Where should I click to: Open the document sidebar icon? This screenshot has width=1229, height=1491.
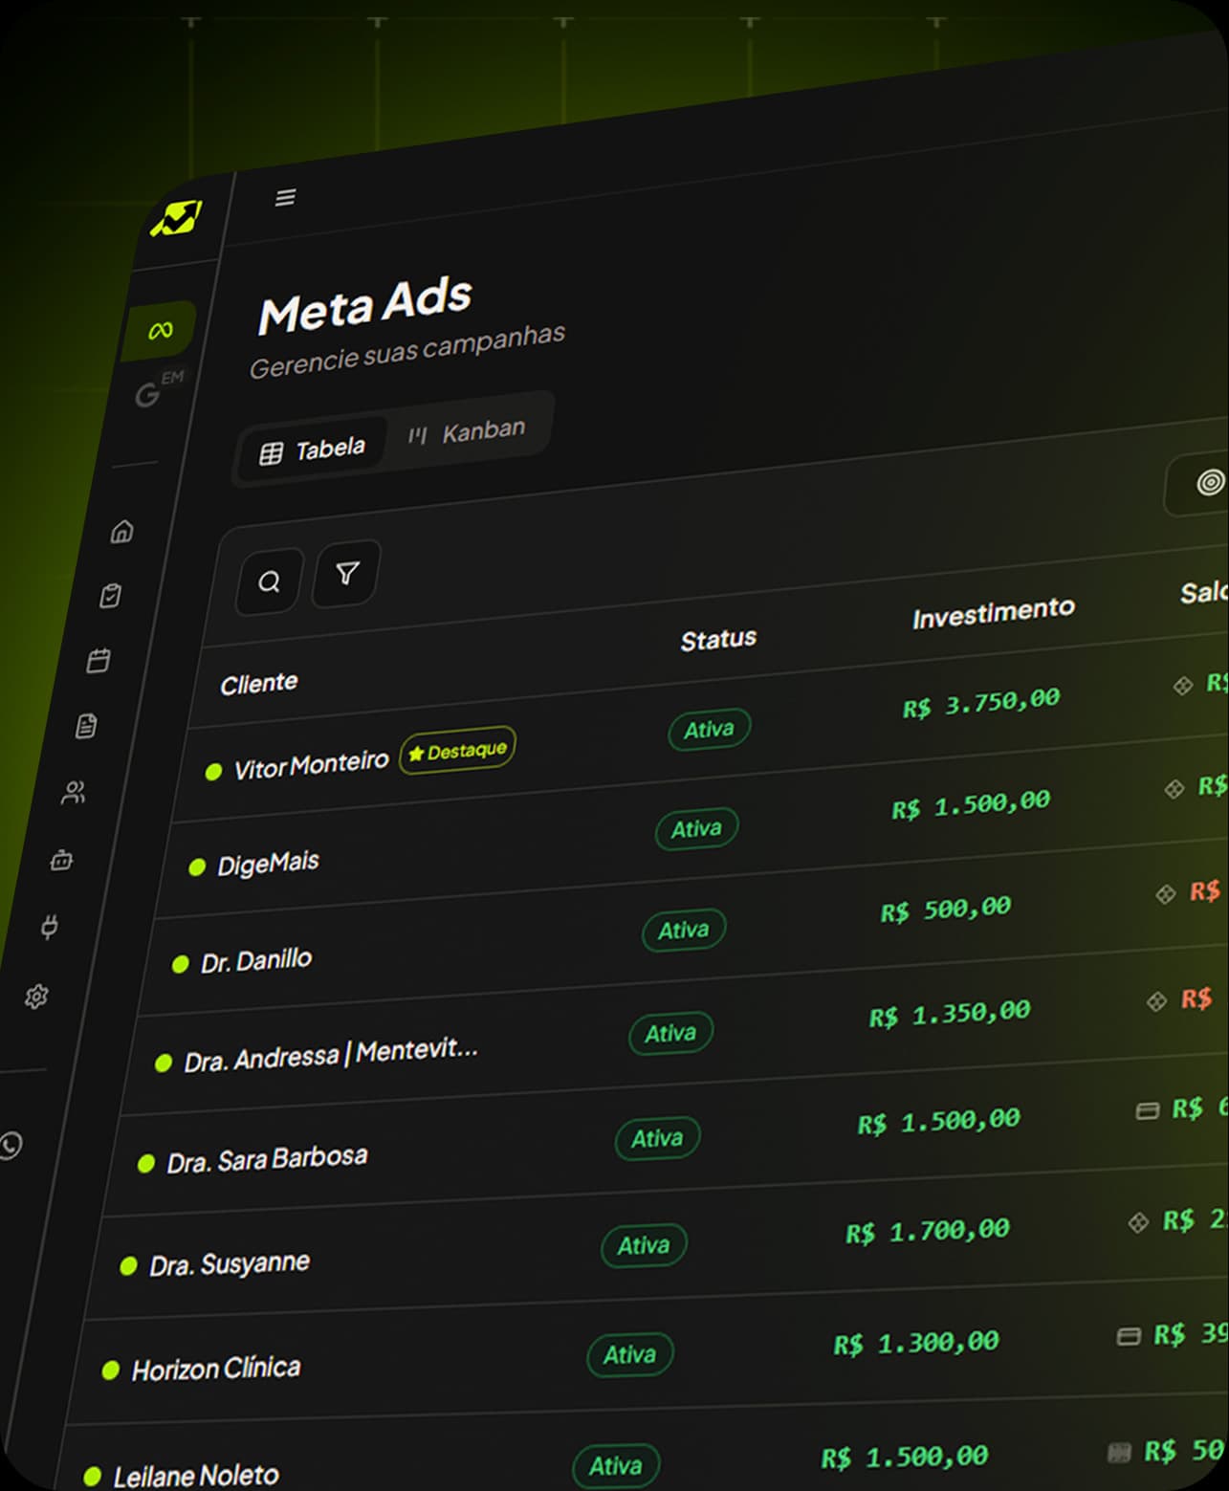(86, 726)
